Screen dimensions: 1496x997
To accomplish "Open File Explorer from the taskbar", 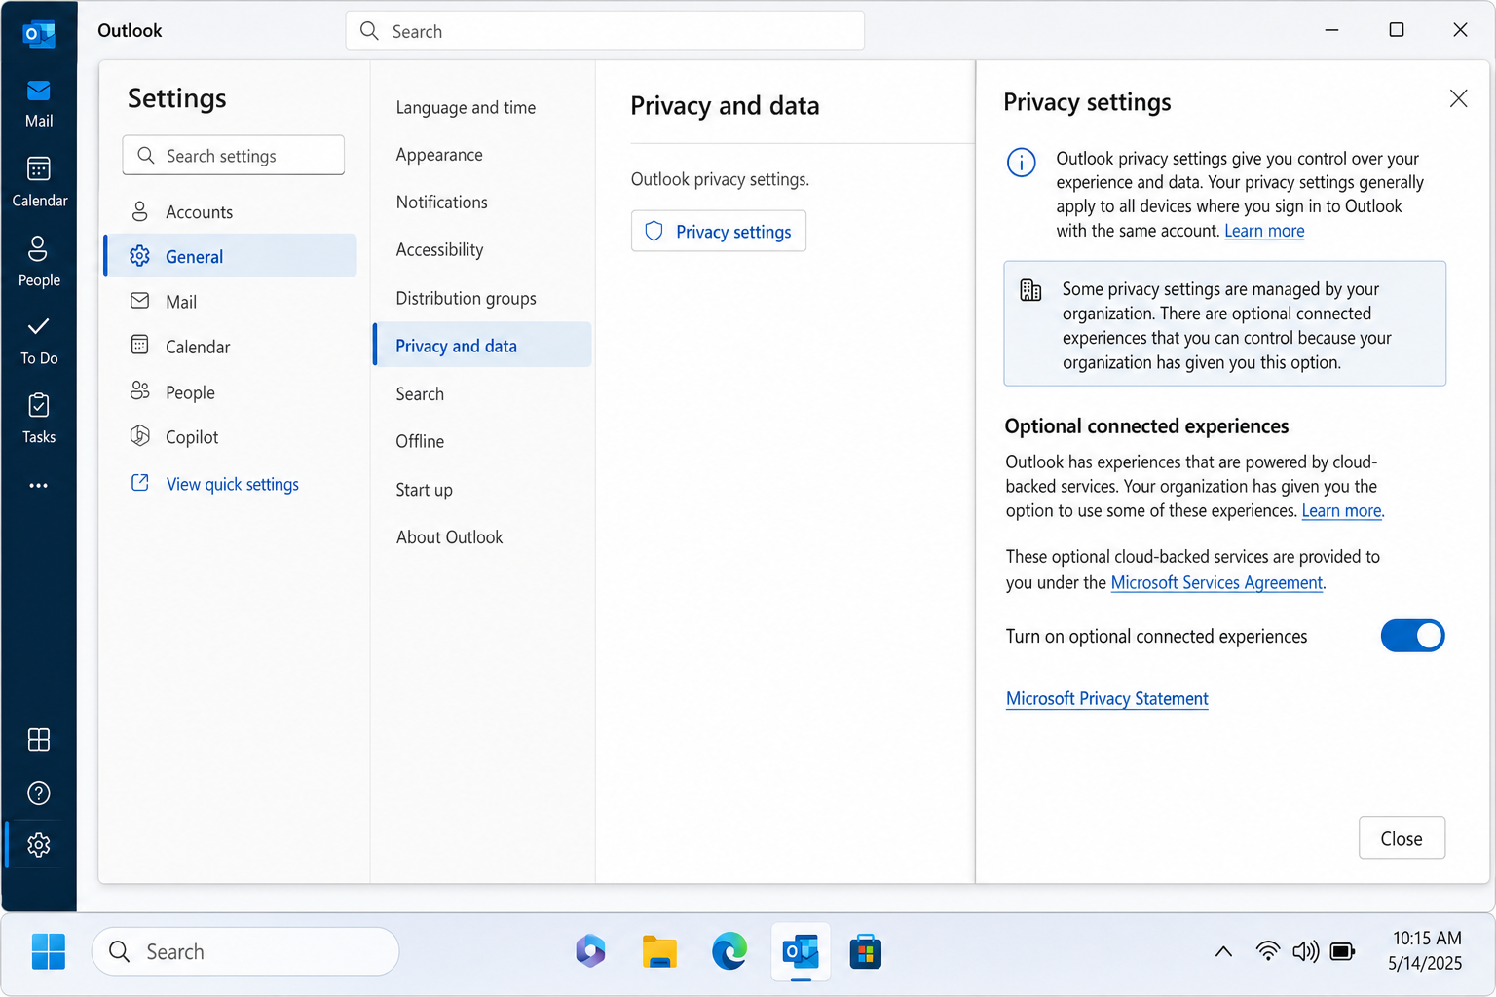I will point(659,951).
